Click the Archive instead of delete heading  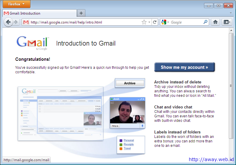178,82
